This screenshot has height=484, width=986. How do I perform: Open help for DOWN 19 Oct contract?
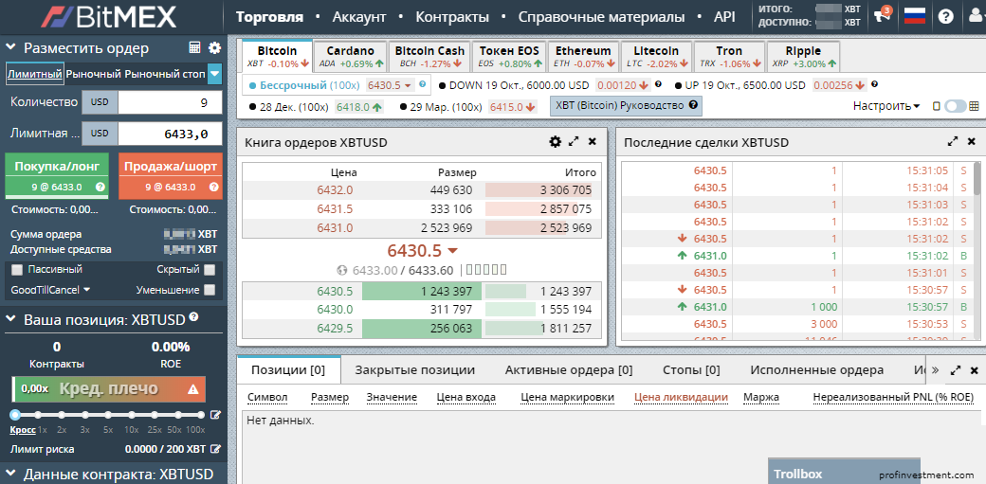pos(658,84)
